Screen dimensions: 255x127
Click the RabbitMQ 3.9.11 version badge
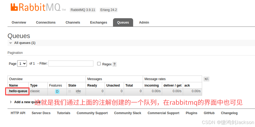tap(83, 10)
